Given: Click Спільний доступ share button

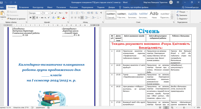Looking at the screenshot, I should click(x=190, y=7).
